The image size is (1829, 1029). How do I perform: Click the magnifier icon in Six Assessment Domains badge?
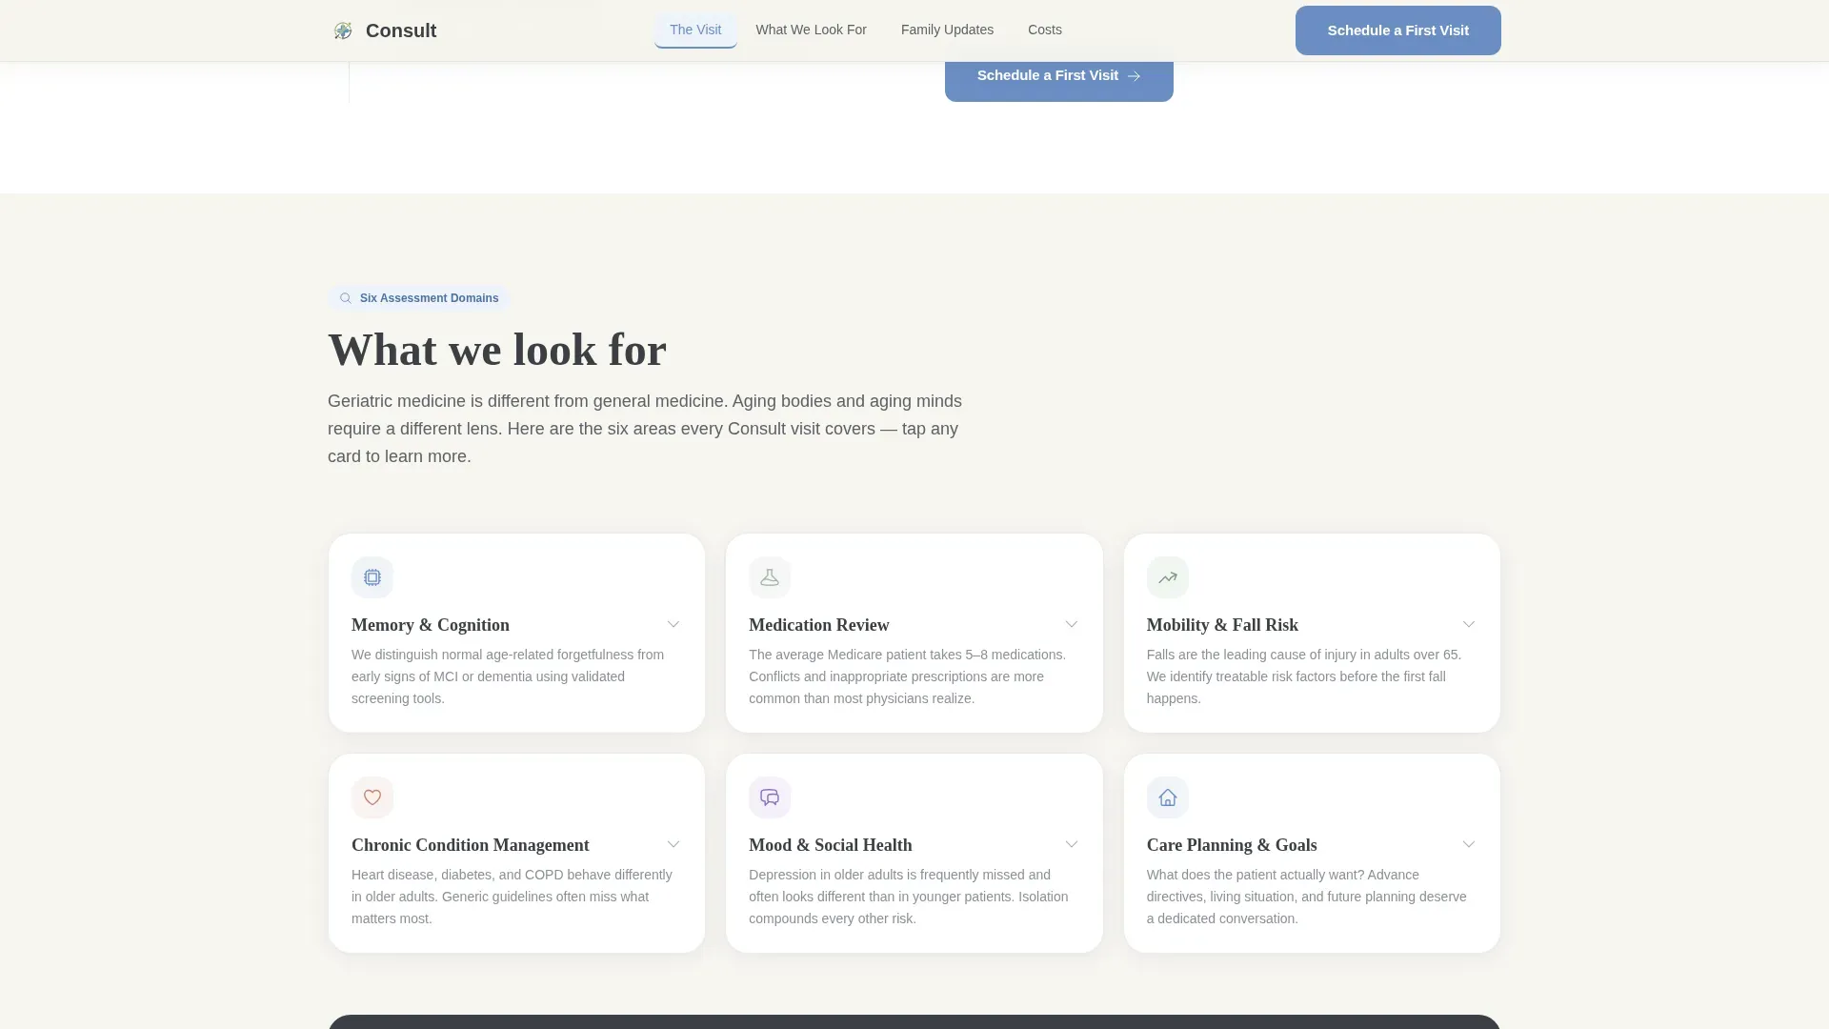pyautogui.click(x=346, y=298)
